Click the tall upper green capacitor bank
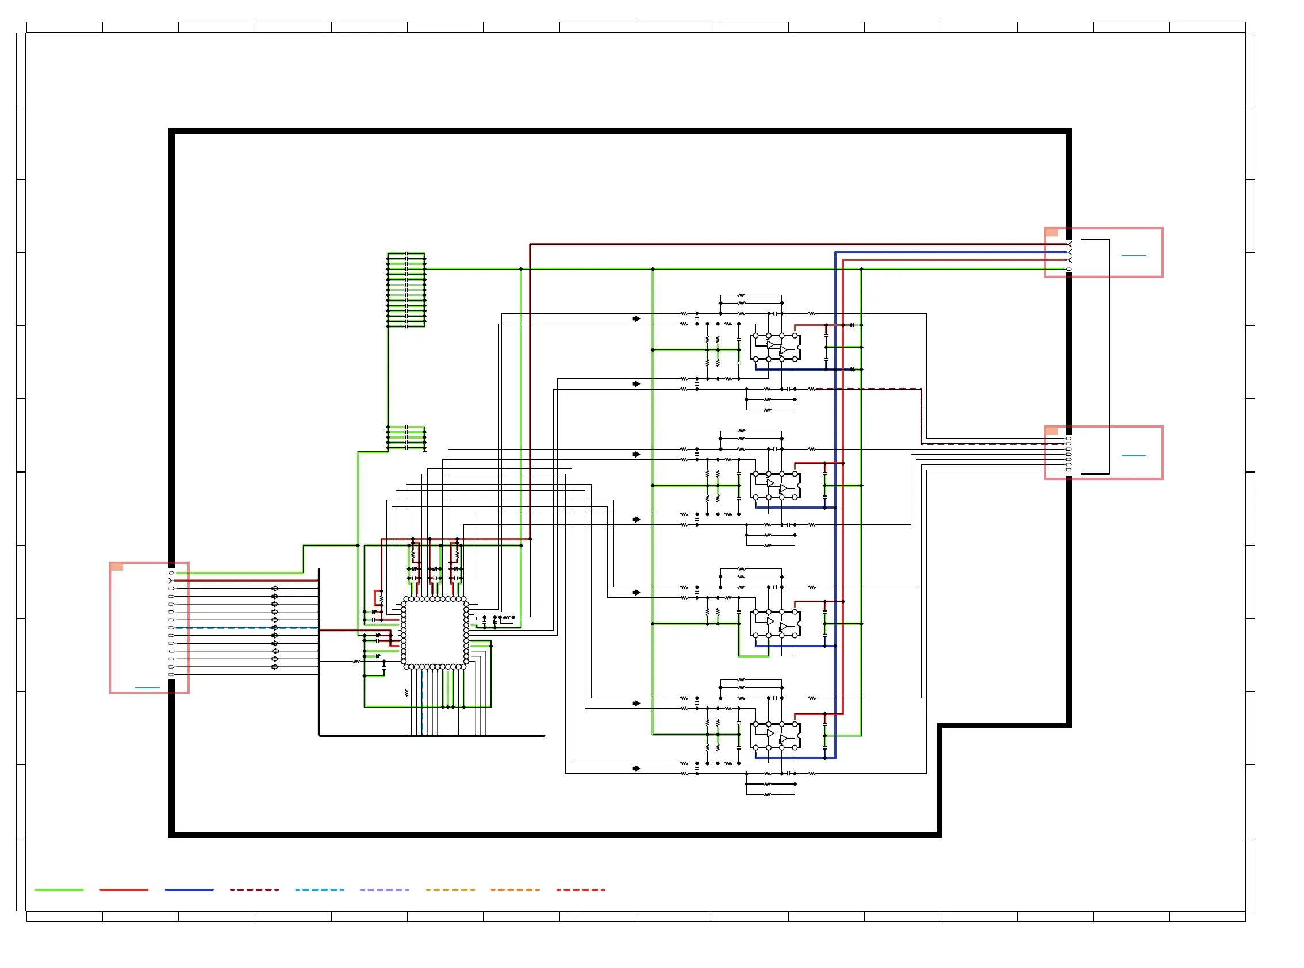The width and height of the screenshot is (1304, 968). (x=406, y=290)
